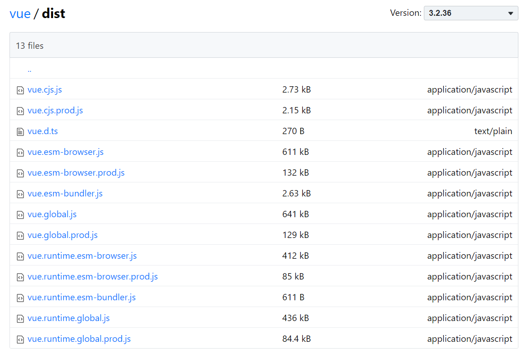527x354 pixels.
Task: Click the 2.73 kB size of vue.cjs.js
Action: [296, 89]
